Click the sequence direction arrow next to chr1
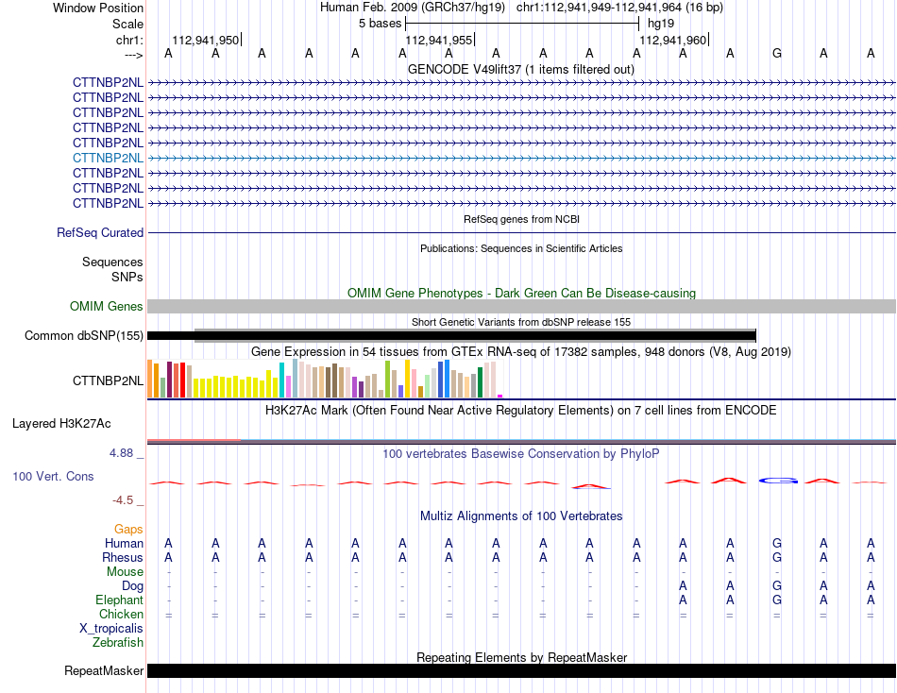The height and width of the screenshot is (693, 897). pyautogui.click(x=134, y=56)
